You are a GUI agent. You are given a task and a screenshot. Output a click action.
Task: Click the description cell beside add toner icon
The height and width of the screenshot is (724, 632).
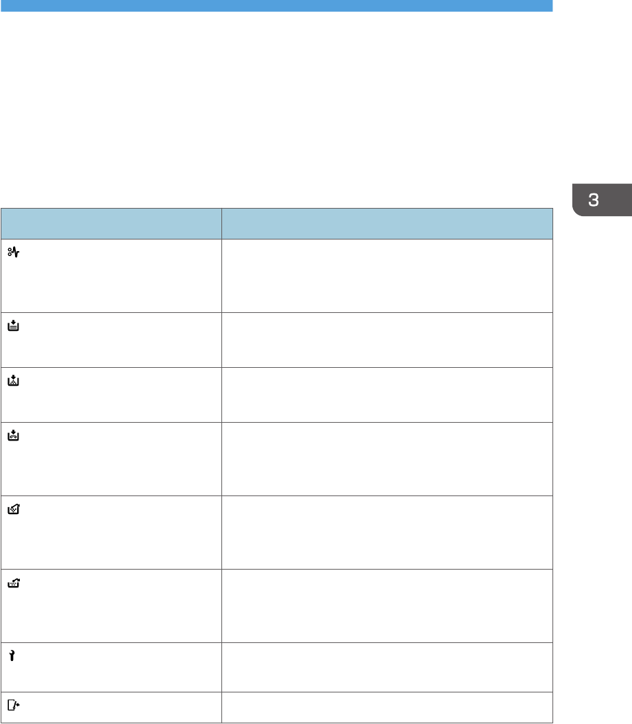click(387, 395)
